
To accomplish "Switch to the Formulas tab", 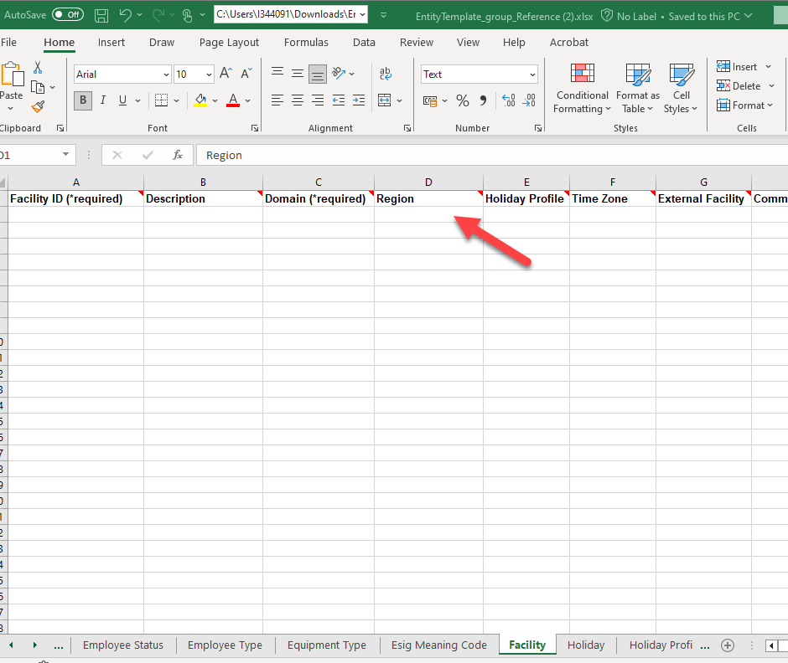I will point(306,42).
